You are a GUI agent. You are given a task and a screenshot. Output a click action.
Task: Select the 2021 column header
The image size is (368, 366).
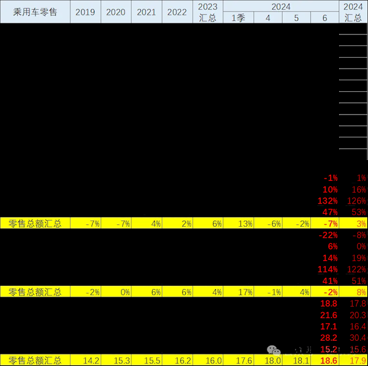tap(147, 12)
